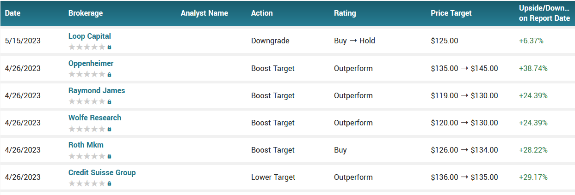Click lock icon under Oppenheimer
Image resolution: width=575 pixels, height=195 pixels.
[x=109, y=74]
